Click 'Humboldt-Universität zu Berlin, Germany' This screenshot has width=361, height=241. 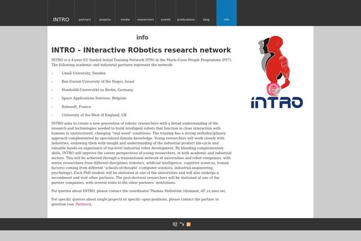(x=97, y=90)
